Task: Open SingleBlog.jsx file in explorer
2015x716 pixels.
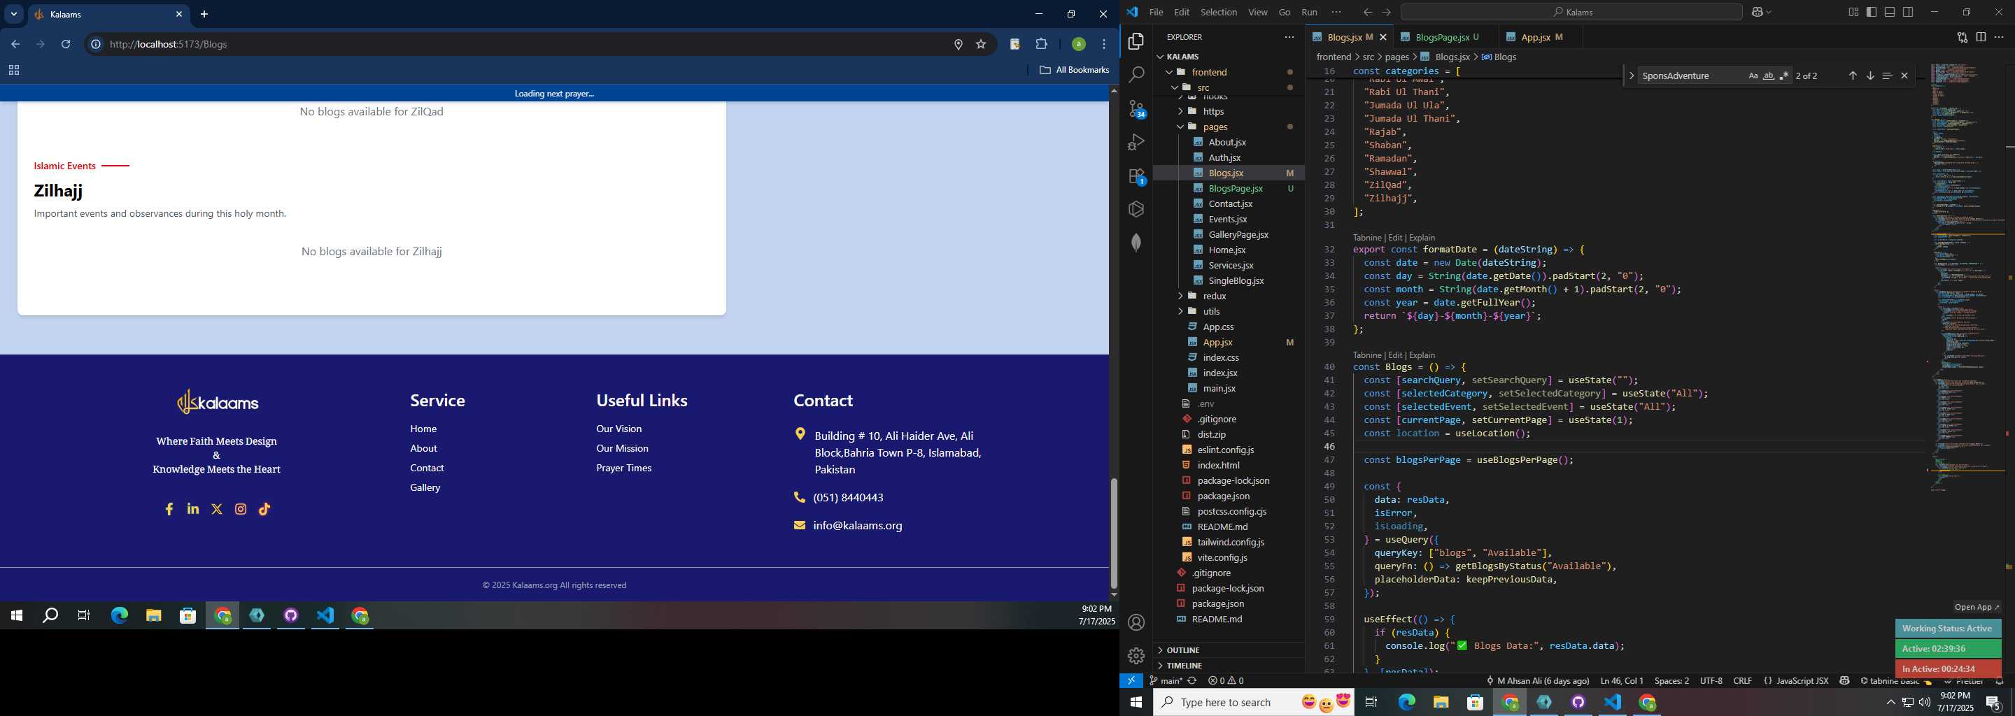Action: click(1236, 280)
